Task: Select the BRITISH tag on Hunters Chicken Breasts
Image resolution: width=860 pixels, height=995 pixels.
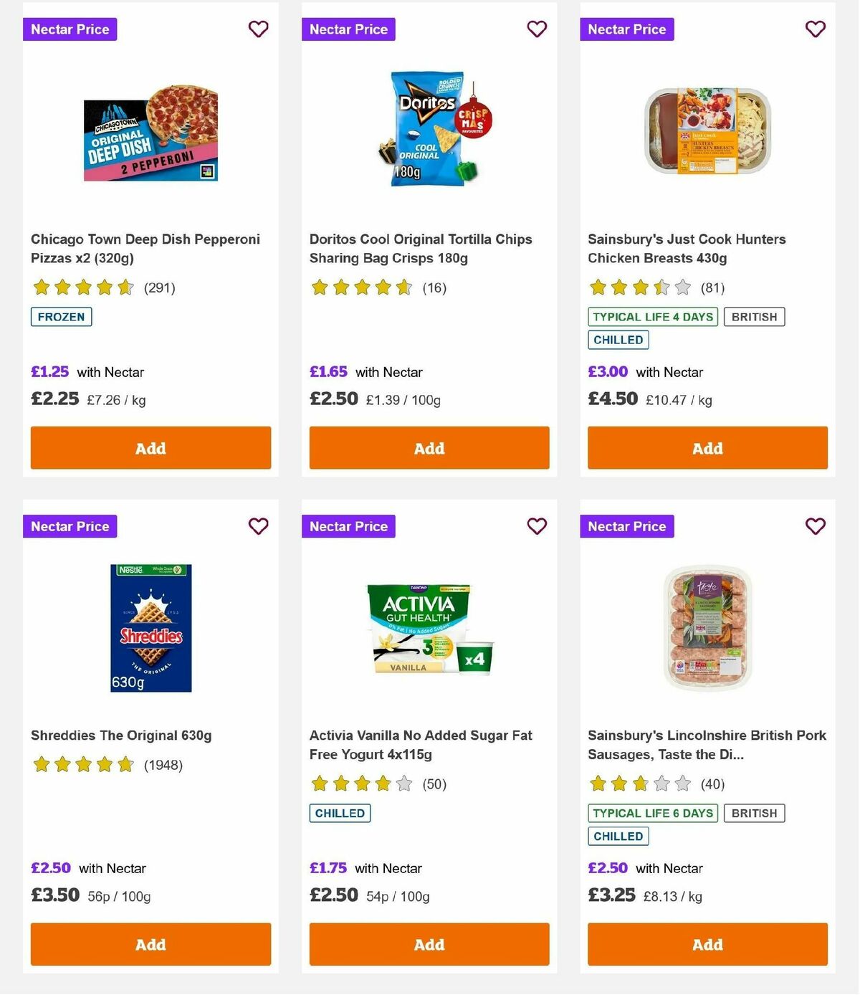Action: pyautogui.click(x=754, y=316)
